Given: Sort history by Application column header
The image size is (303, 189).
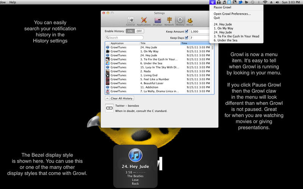Looking at the screenshot, I should pos(125,43).
